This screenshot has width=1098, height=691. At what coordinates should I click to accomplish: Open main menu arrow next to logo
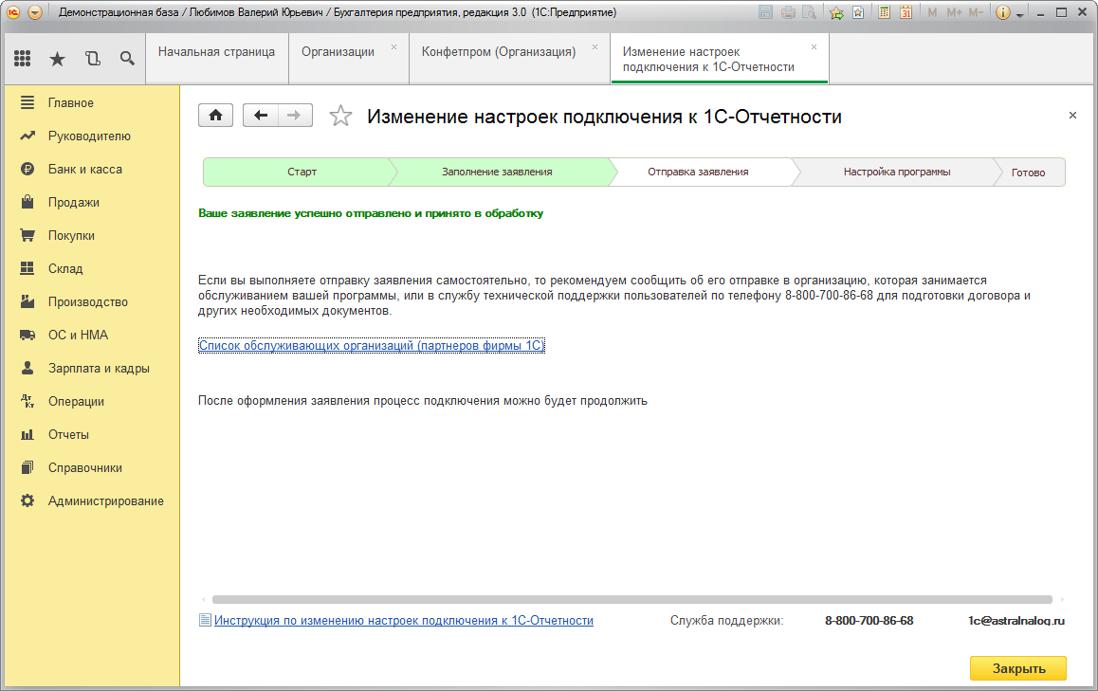pyautogui.click(x=35, y=12)
